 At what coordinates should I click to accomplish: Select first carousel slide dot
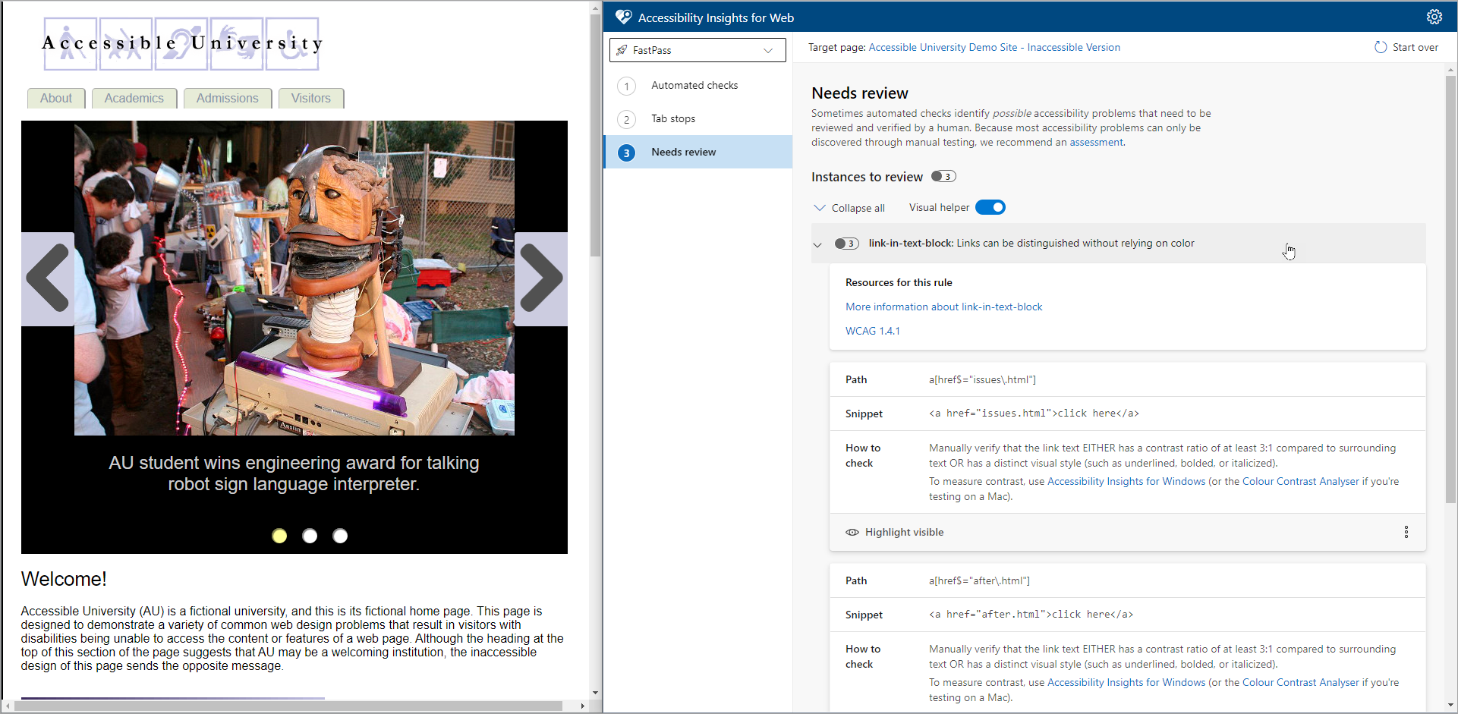pyautogui.click(x=279, y=536)
